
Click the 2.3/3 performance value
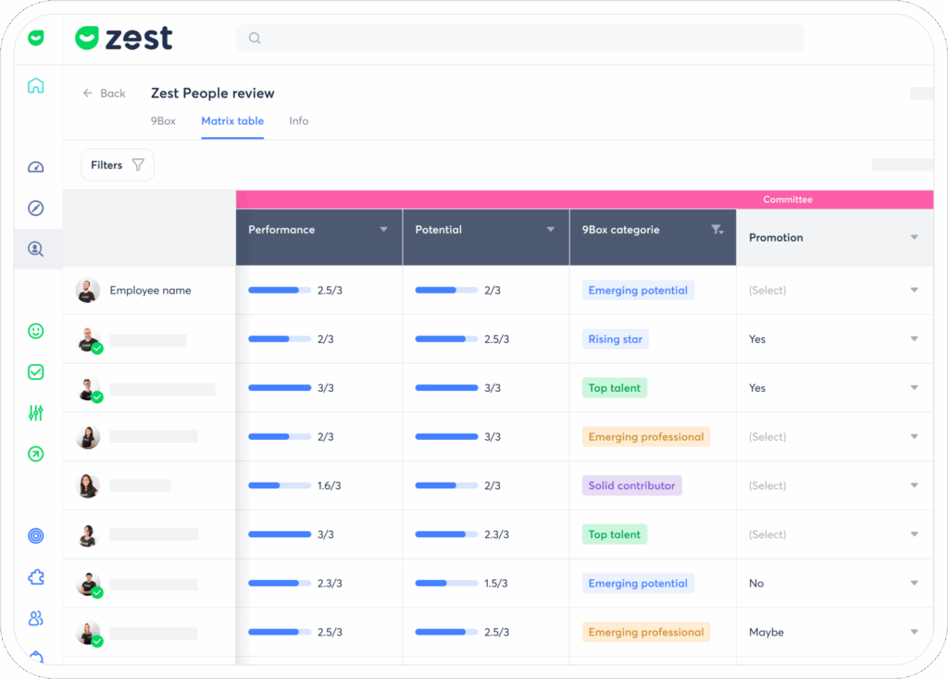pyautogui.click(x=330, y=584)
